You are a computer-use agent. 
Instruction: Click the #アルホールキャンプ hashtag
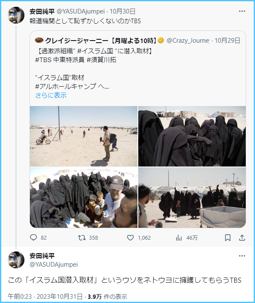(66, 86)
